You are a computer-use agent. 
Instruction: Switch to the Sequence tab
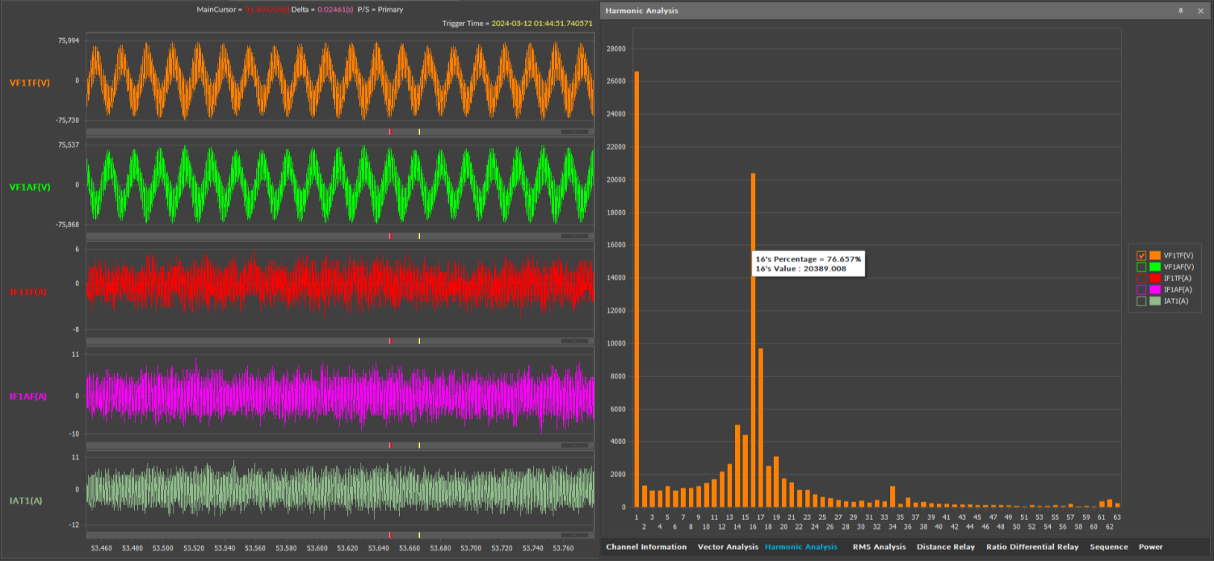coord(1108,547)
